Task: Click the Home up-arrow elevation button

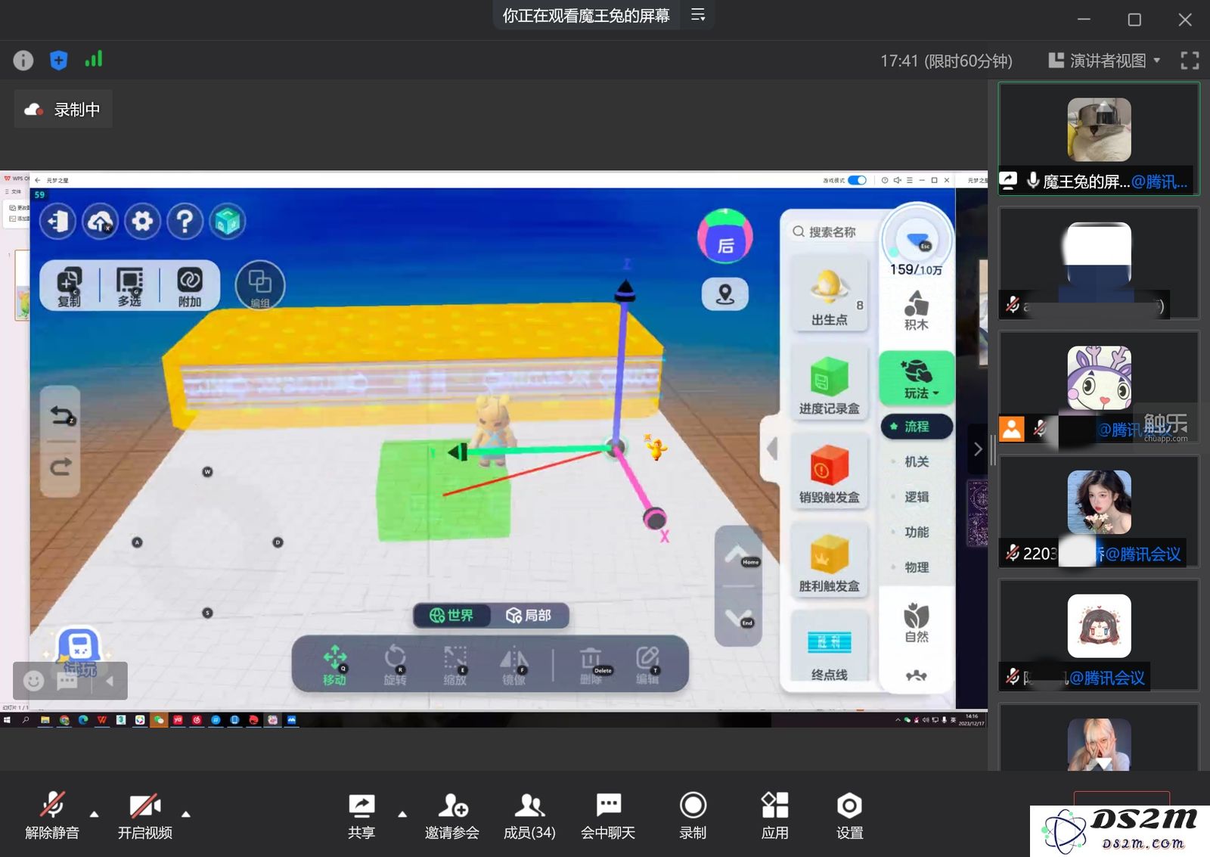Action: pos(739,557)
